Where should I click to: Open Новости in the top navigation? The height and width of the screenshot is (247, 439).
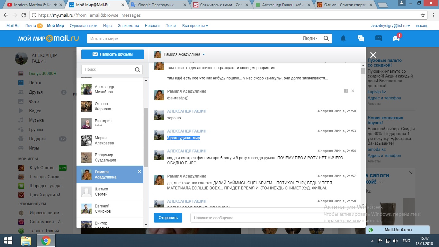pyautogui.click(x=152, y=26)
